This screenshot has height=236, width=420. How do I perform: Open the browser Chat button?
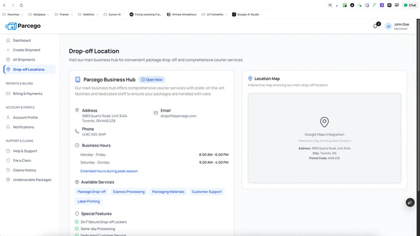point(410,5)
